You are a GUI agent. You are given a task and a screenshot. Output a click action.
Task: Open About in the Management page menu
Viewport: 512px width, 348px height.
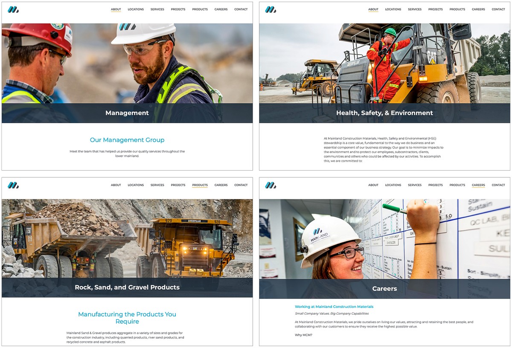(116, 9)
